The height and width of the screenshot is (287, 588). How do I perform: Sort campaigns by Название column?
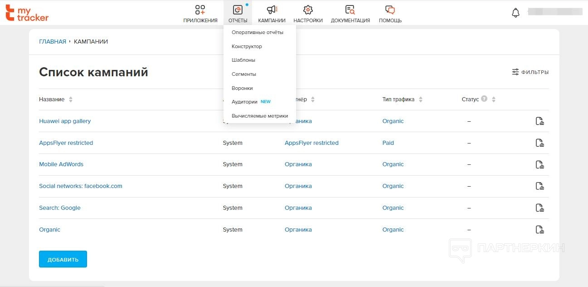71,99
